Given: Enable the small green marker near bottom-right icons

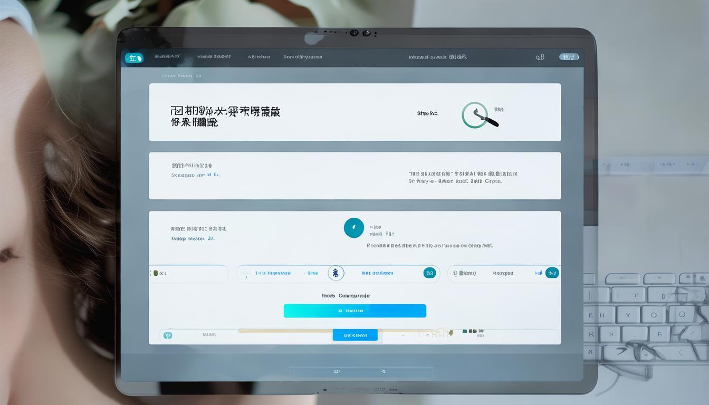Looking at the screenshot, I should click(x=450, y=333).
